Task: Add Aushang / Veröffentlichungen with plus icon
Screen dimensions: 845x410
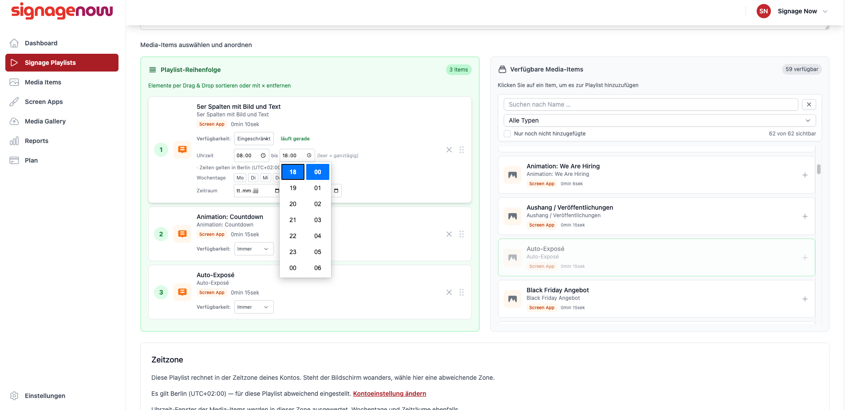Action: click(805, 216)
